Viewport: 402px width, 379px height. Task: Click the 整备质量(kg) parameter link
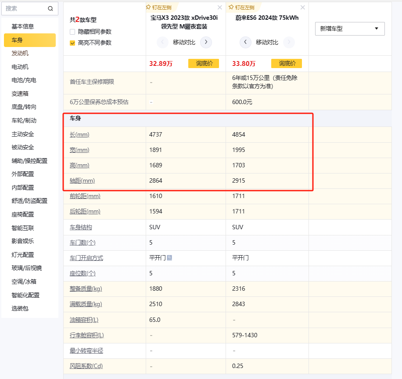[x=86, y=289]
